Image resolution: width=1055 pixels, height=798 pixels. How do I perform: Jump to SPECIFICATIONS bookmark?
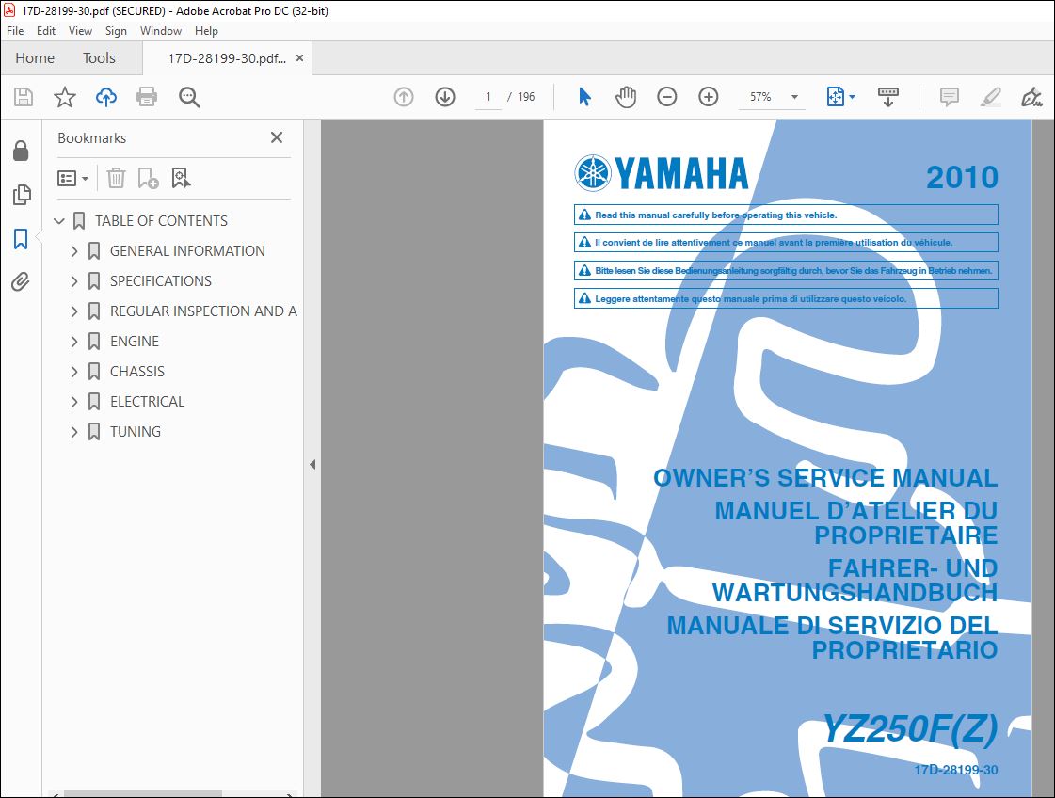point(161,281)
